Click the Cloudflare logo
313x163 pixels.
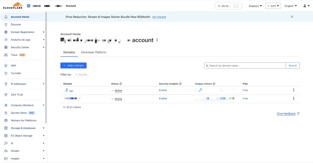[x=13, y=6]
